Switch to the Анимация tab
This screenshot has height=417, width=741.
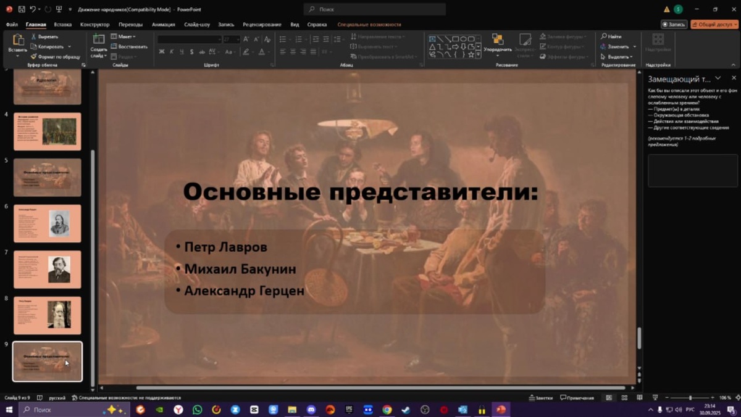163,25
